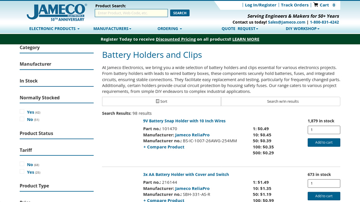Click the '673 in stock' text
Screen dimensions: 360x202
[319, 175]
